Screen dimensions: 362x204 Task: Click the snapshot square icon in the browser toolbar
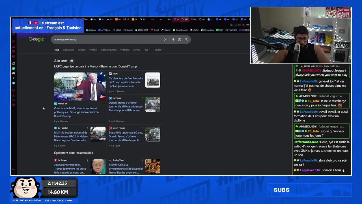point(240,25)
